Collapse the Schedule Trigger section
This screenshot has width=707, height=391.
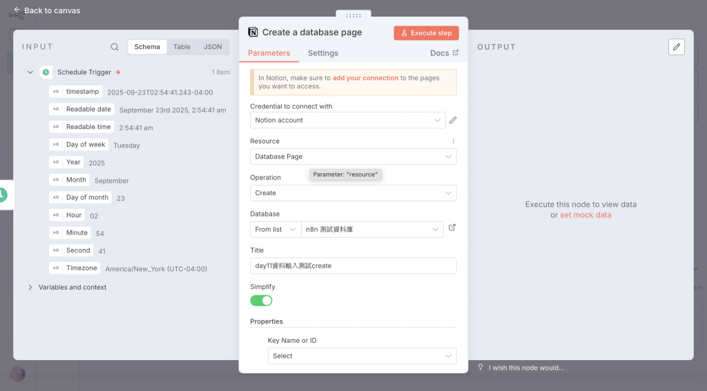[x=30, y=72]
